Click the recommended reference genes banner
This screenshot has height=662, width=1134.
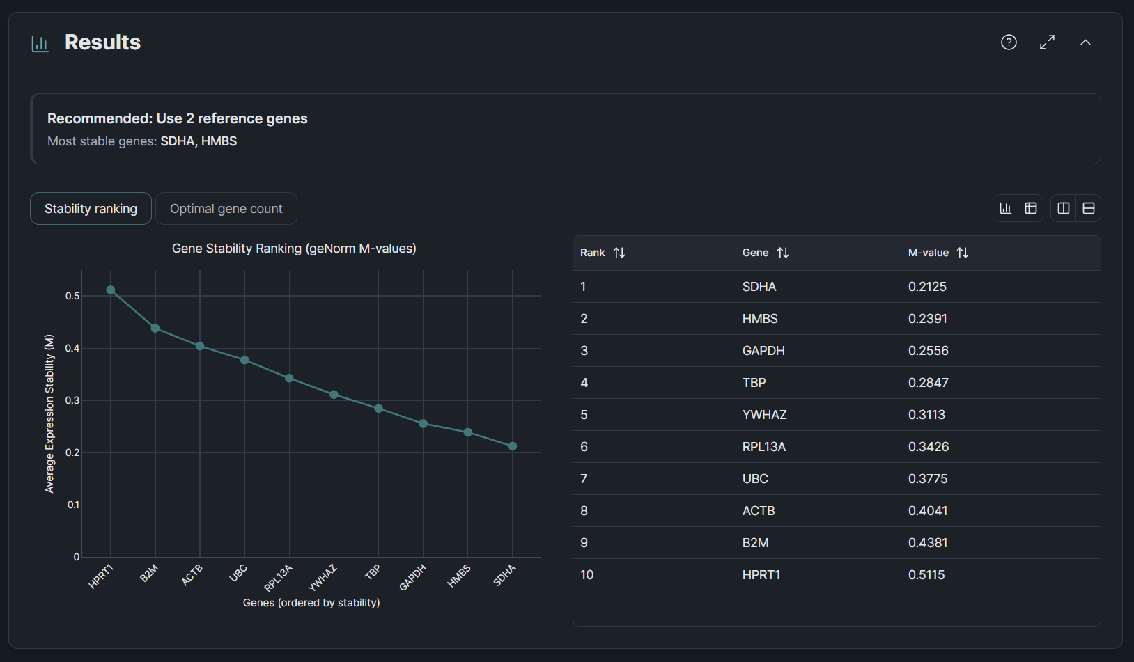point(564,129)
